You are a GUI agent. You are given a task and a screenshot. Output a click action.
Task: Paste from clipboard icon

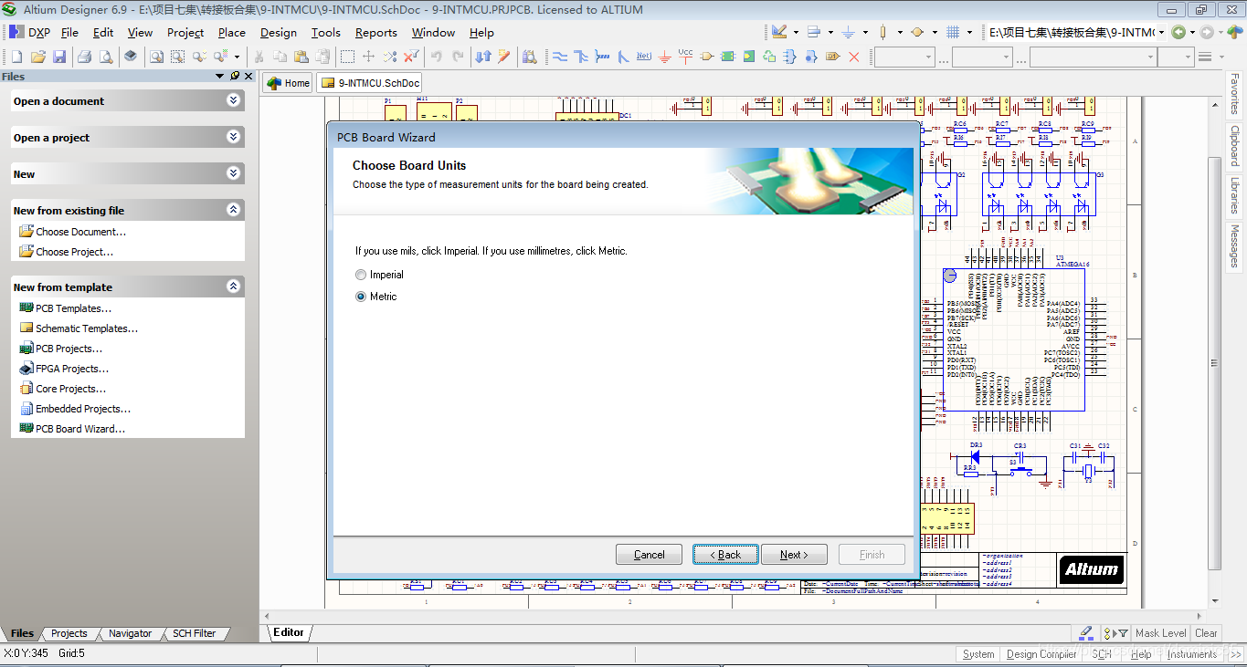click(x=301, y=57)
